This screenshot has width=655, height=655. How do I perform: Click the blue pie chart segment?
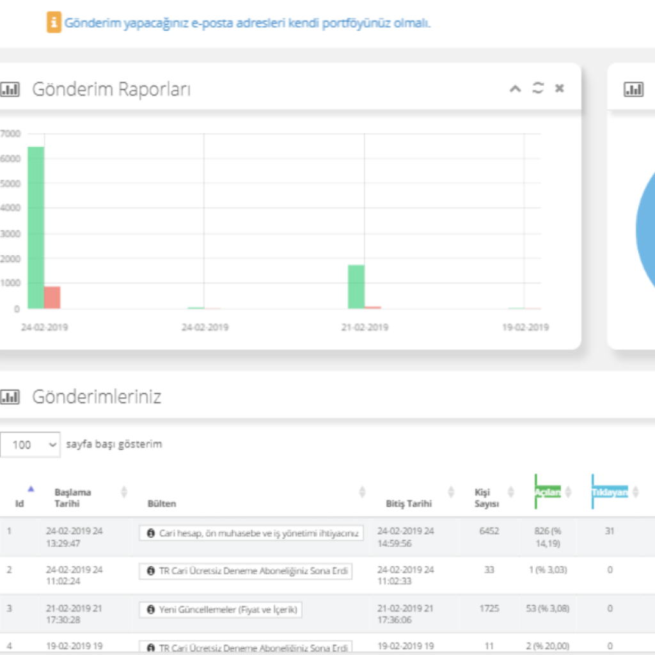point(645,230)
